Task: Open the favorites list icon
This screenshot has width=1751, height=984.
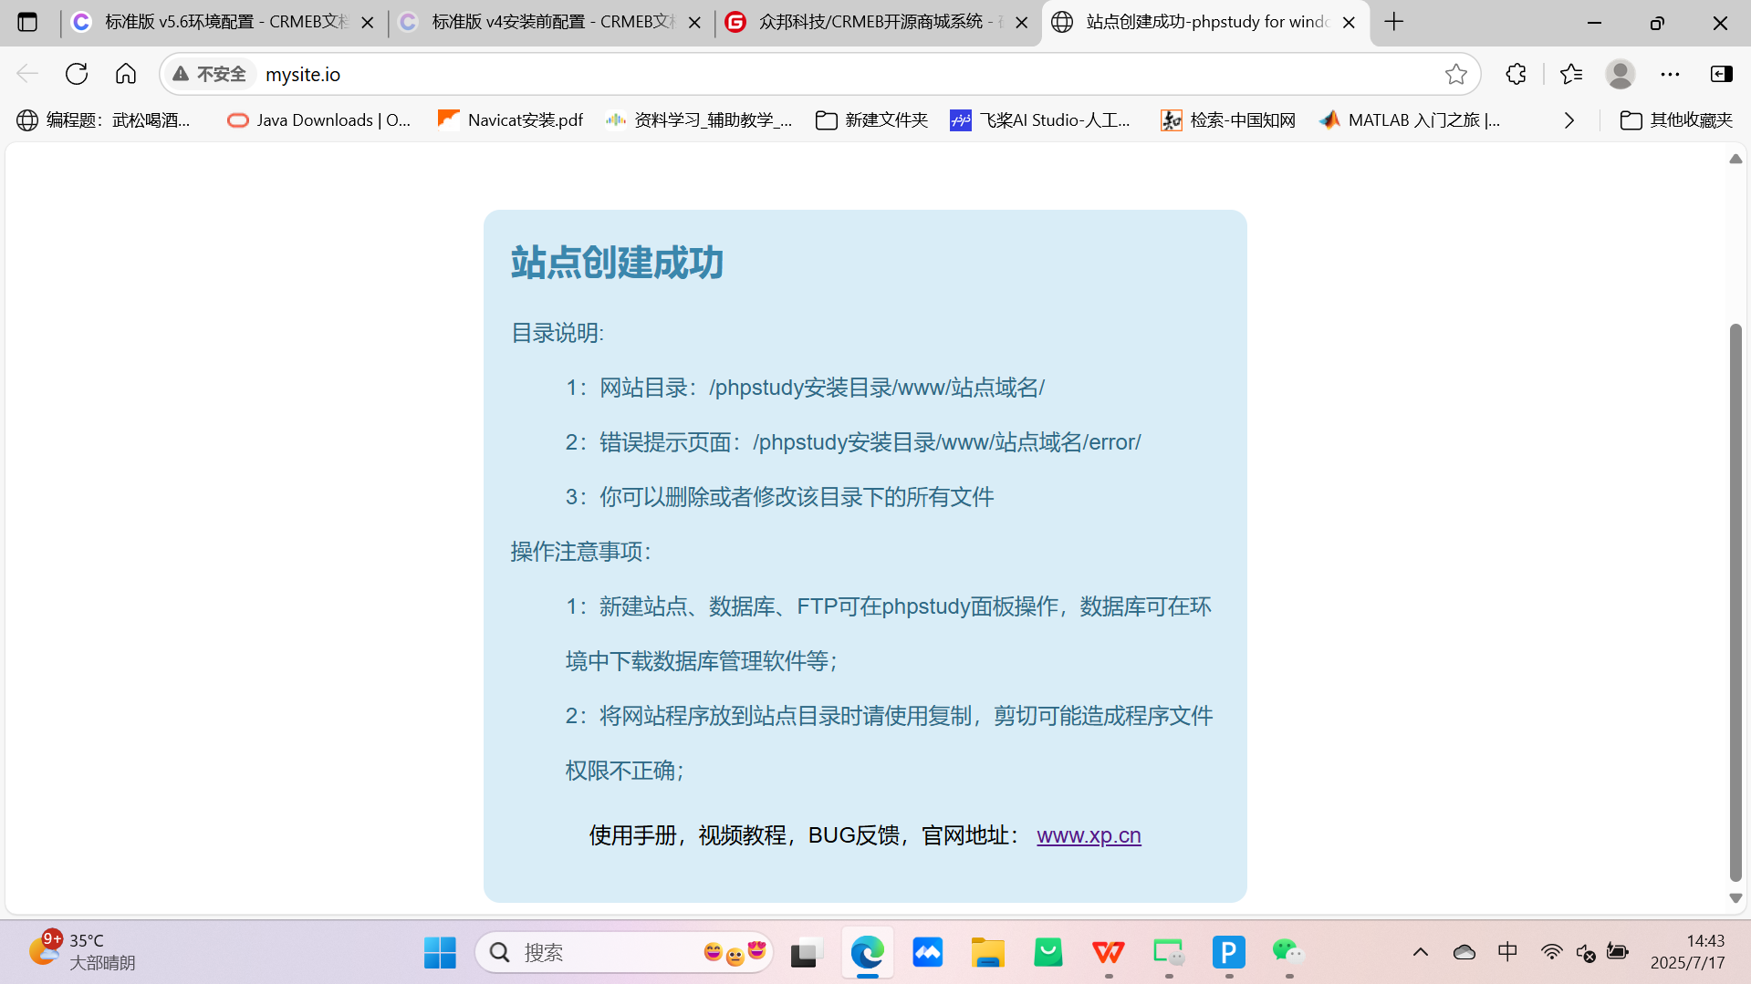Action: 1571,74
